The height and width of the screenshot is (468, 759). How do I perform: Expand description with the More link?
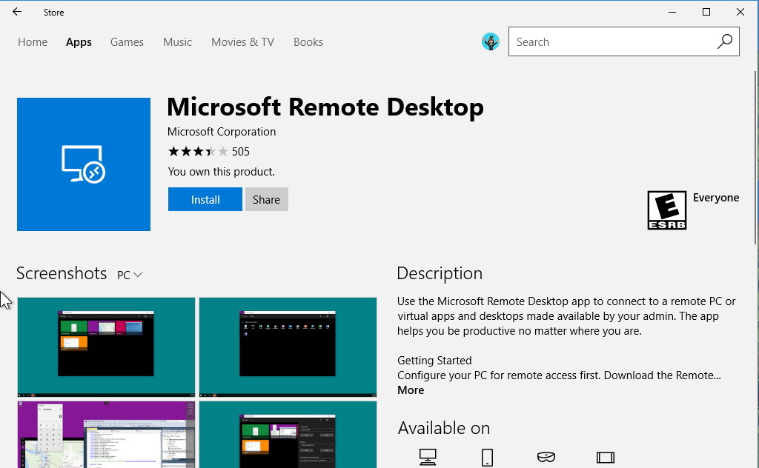point(411,390)
